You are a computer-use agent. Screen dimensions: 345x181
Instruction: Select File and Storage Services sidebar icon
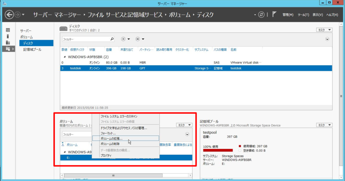[8, 49]
